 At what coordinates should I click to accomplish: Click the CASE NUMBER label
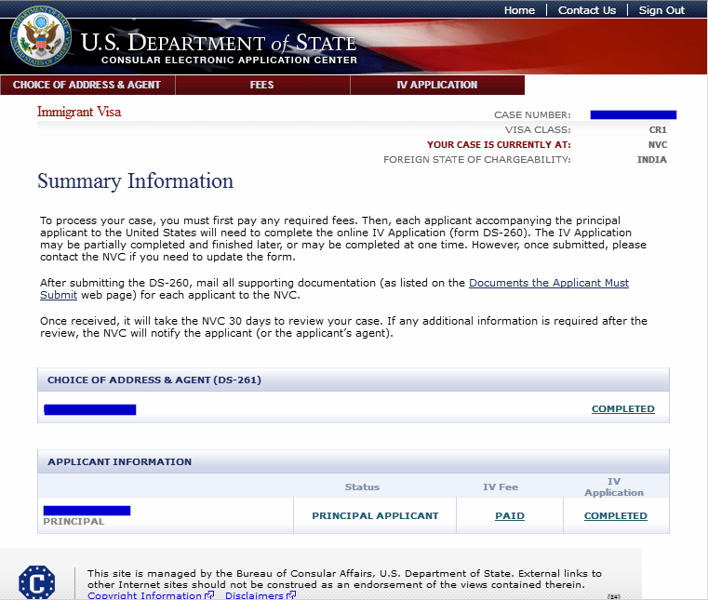click(x=532, y=115)
